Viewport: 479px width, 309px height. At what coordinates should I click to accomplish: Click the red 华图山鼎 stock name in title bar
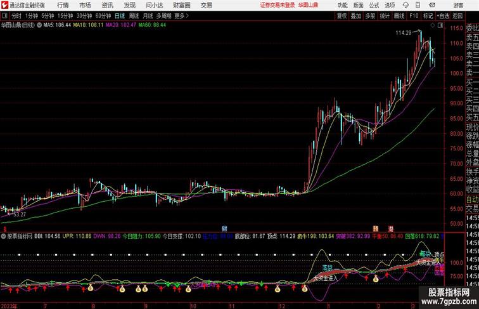tap(308, 5)
